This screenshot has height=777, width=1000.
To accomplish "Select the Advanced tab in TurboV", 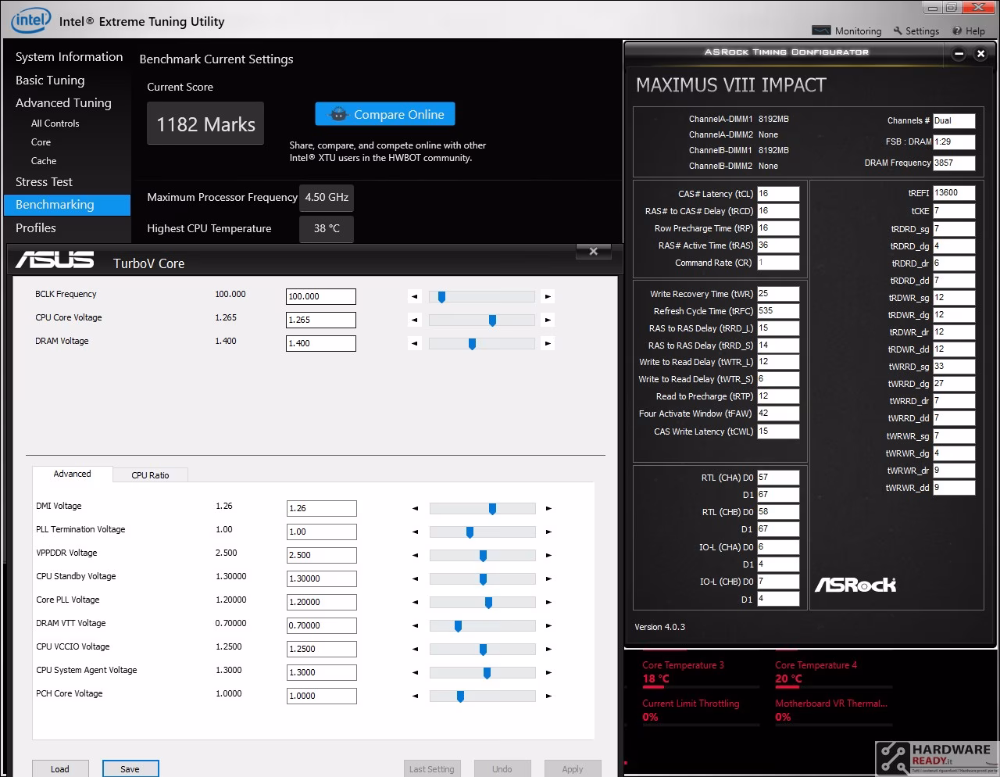I will [x=72, y=474].
